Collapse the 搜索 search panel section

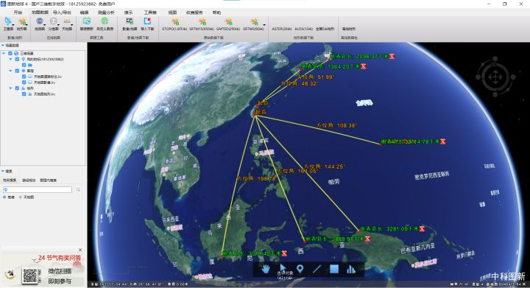[3, 172]
